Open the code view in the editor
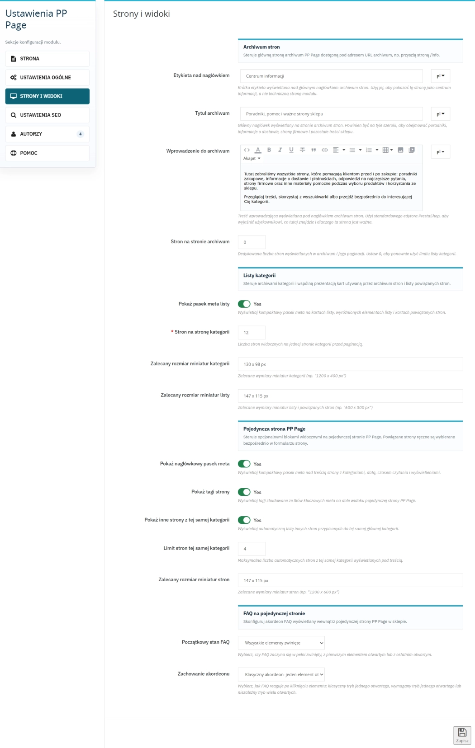Screen dimensions: 475x748 (246, 150)
